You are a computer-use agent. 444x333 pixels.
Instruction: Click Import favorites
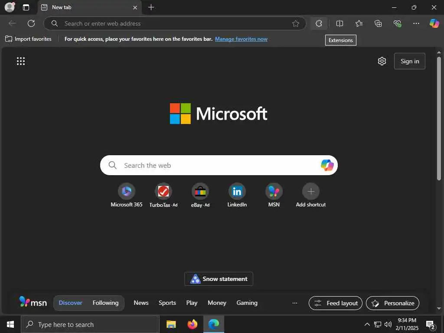28,39
